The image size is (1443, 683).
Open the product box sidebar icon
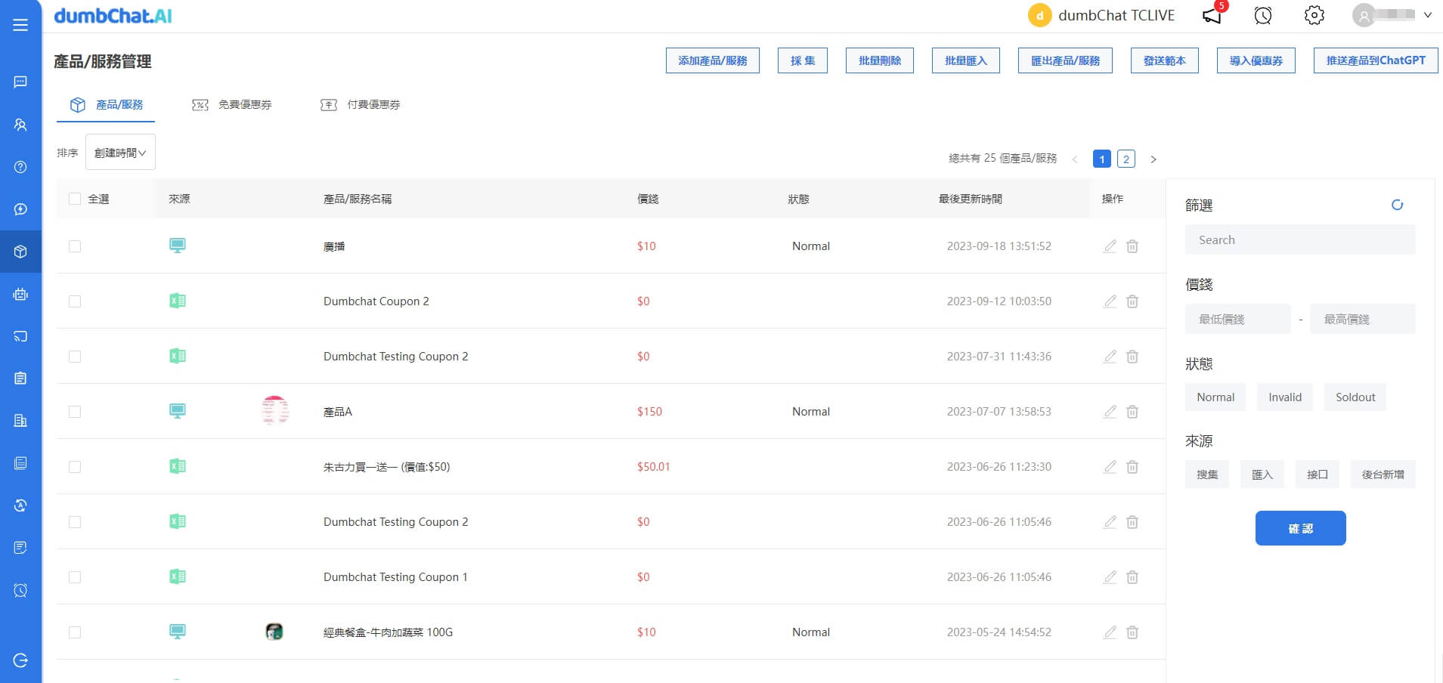pyautogui.click(x=20, y=252)
